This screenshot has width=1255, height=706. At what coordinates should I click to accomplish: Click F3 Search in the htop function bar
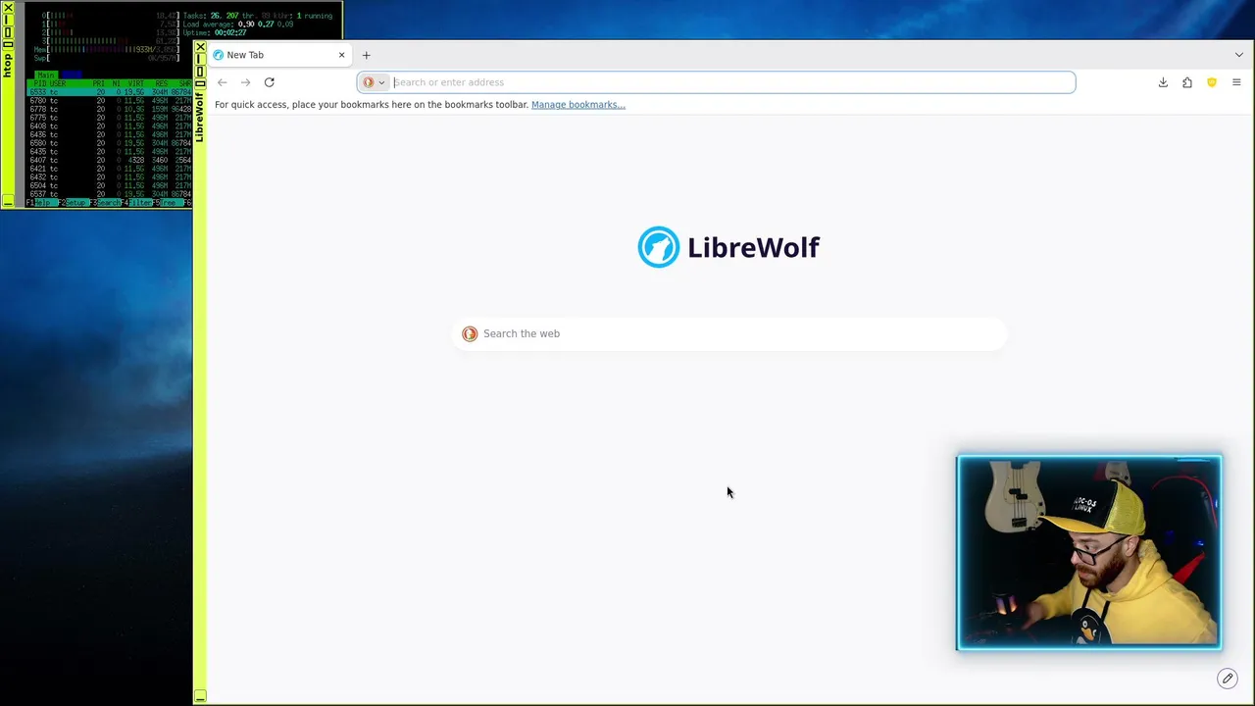click(x=106, y=203)
